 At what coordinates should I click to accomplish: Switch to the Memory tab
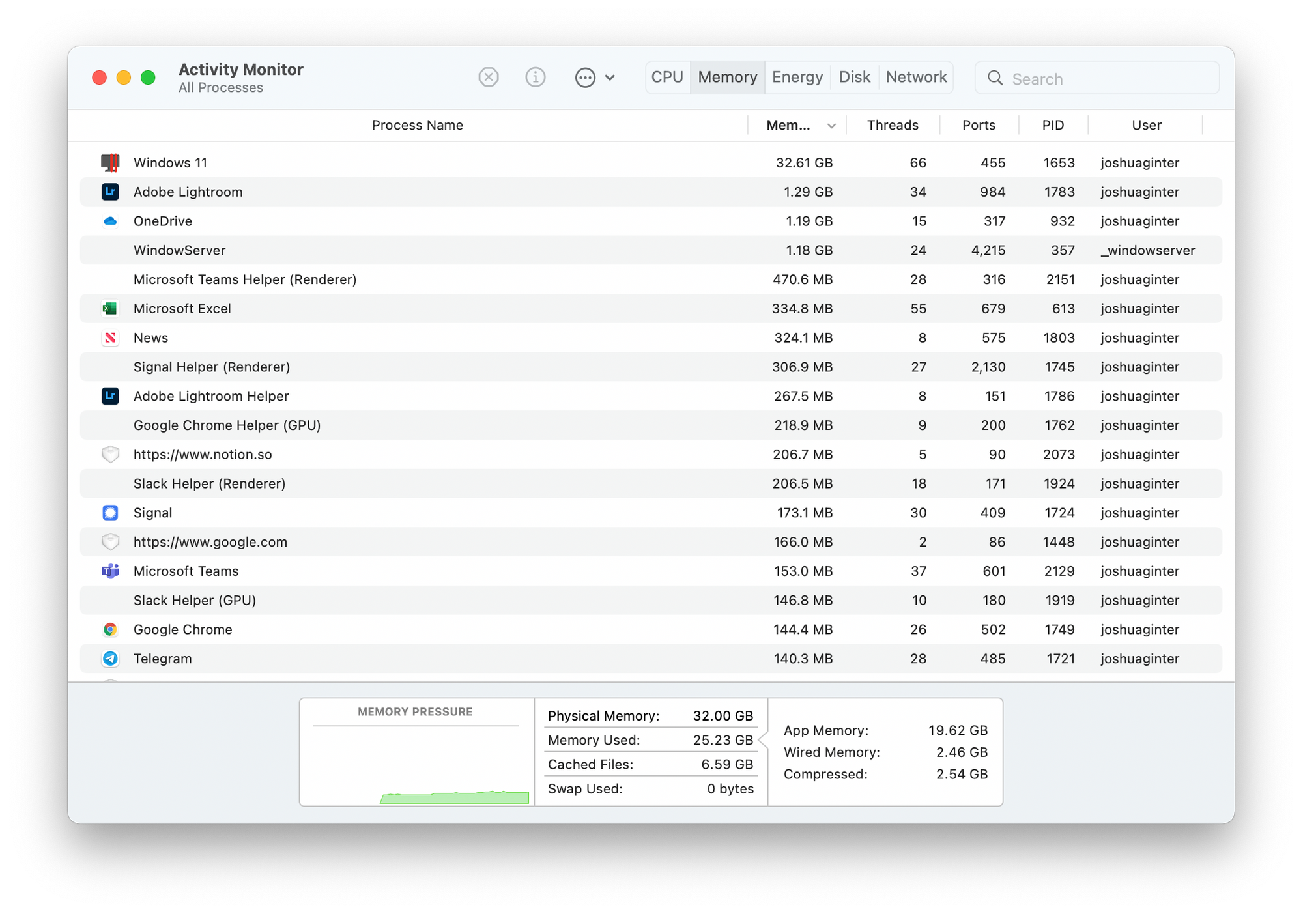tap(727, 78)
